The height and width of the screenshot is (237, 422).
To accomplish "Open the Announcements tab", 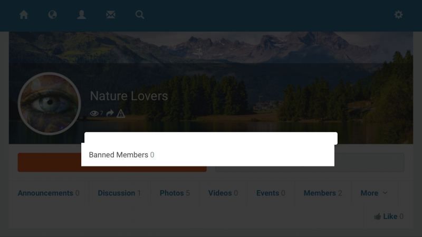I will (x=49, y=193).
